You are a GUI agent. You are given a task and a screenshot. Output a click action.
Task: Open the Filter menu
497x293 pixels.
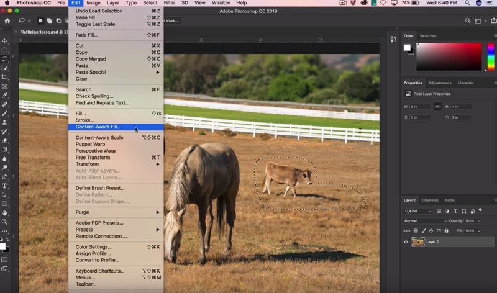tap(169, 3)
